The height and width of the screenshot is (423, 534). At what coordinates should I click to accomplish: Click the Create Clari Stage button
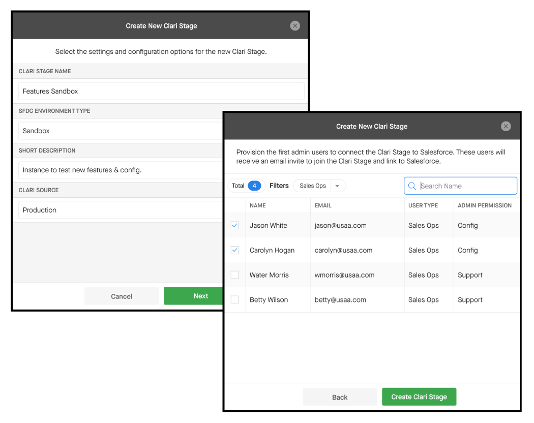click(419, 397)
